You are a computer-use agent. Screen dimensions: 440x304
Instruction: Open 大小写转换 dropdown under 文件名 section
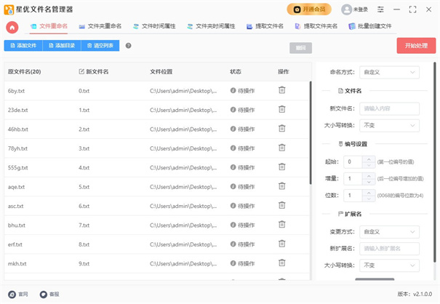tap(390, 125)
